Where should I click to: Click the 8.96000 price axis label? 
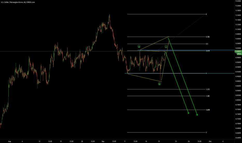point(238,62)
